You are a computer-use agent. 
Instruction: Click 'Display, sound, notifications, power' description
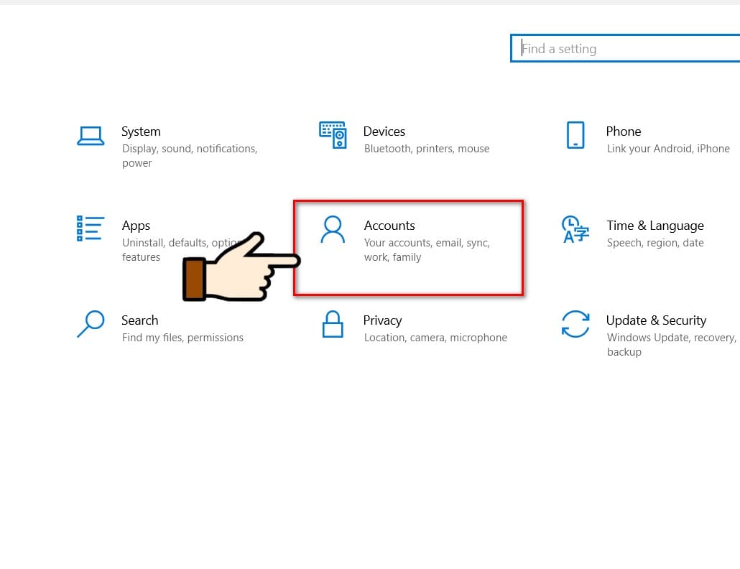coord(190,156)
